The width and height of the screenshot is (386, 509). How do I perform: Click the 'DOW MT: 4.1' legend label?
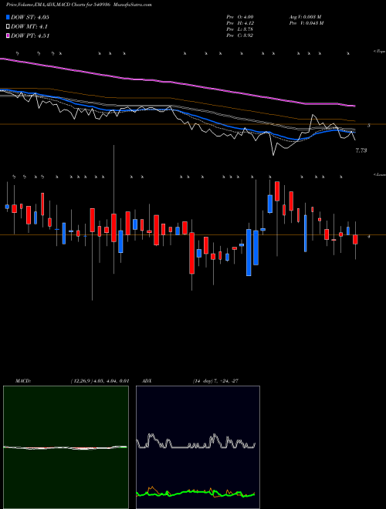point(29,27)
